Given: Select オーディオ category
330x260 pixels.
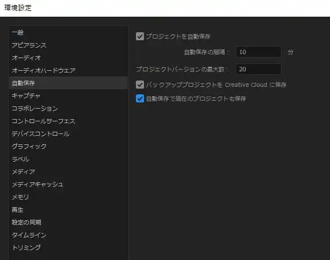Looking at the screenshot, I should 69,58.
